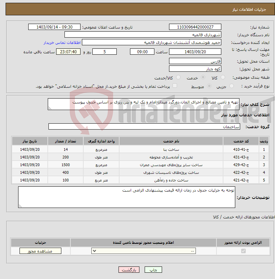Choose the جزیی purchase type radio
Viewport: 275px width, 279px height.
(231, 86)
